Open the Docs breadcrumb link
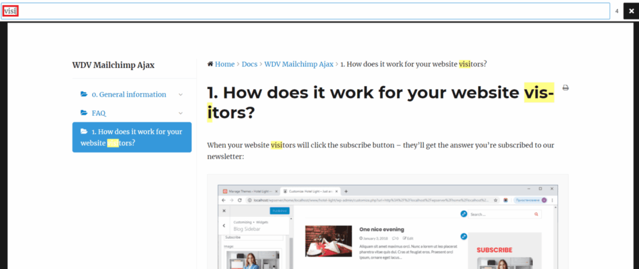 pos(250,64)
